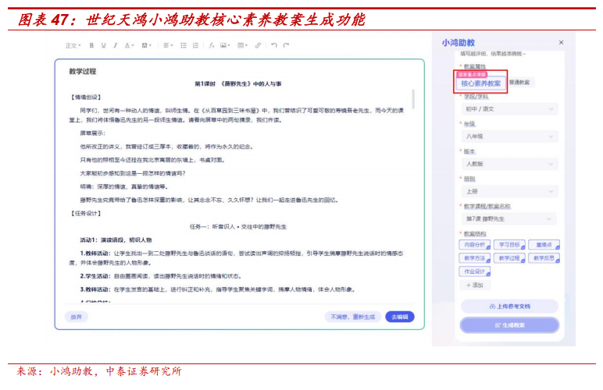The image size is (603, 390).
Task: Click the lesson content vertical scrollbar
Action: [x=413, y=99]
